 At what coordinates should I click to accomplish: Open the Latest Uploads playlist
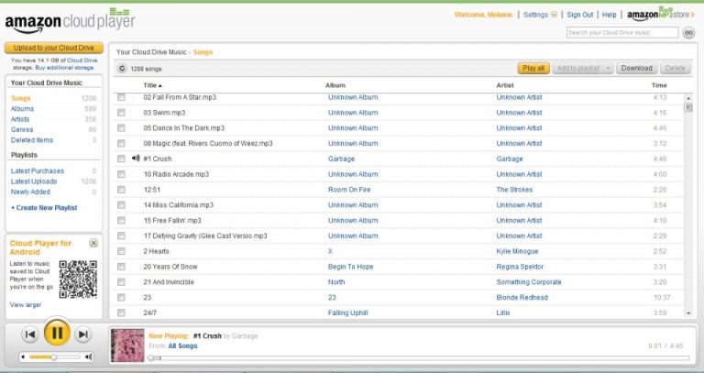pyautogui.click(x=34, y=181)
